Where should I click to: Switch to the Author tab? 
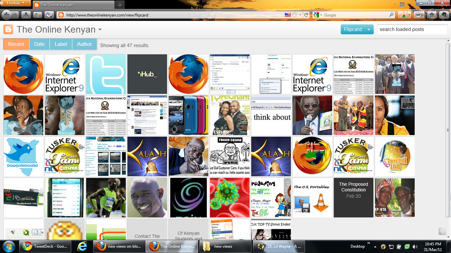(x=85, y=44)
